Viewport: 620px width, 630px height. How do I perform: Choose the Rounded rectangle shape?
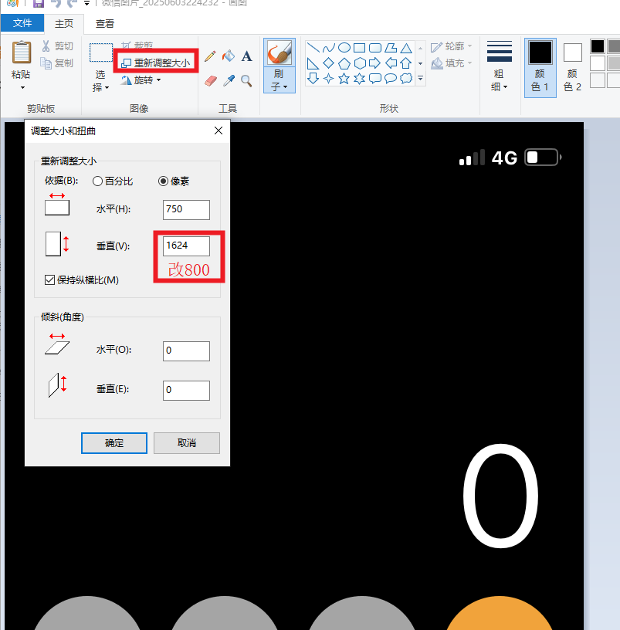tap(375, 48)
